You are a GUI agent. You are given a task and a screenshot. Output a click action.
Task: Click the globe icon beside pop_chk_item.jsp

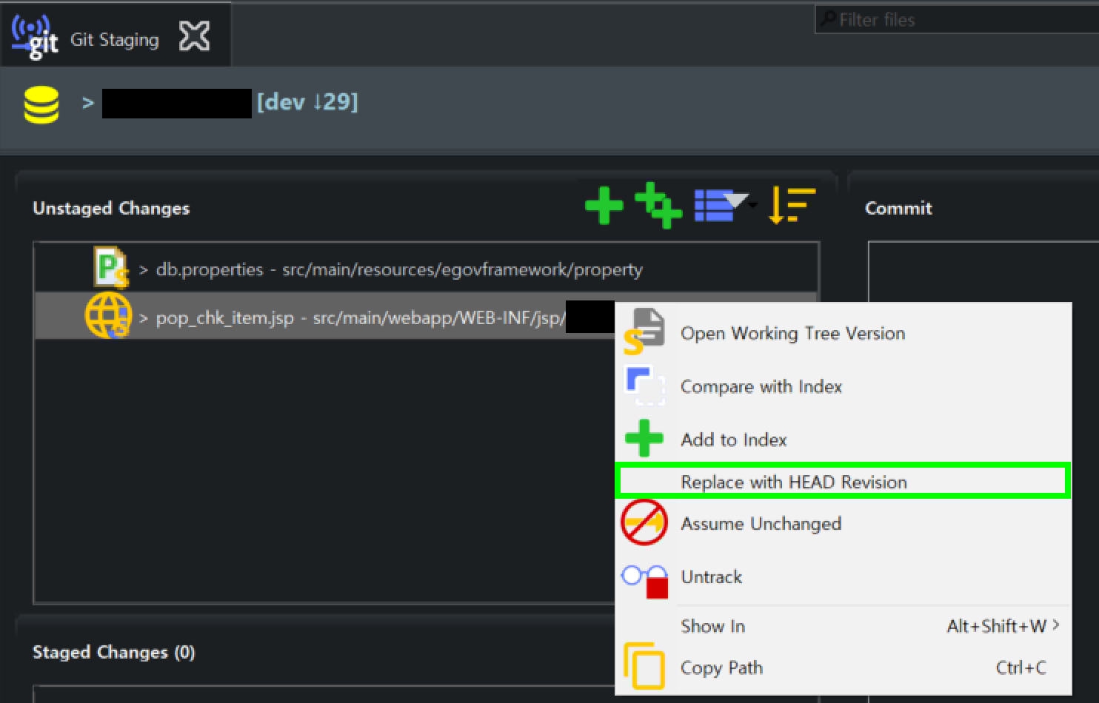tap(108, 314)
